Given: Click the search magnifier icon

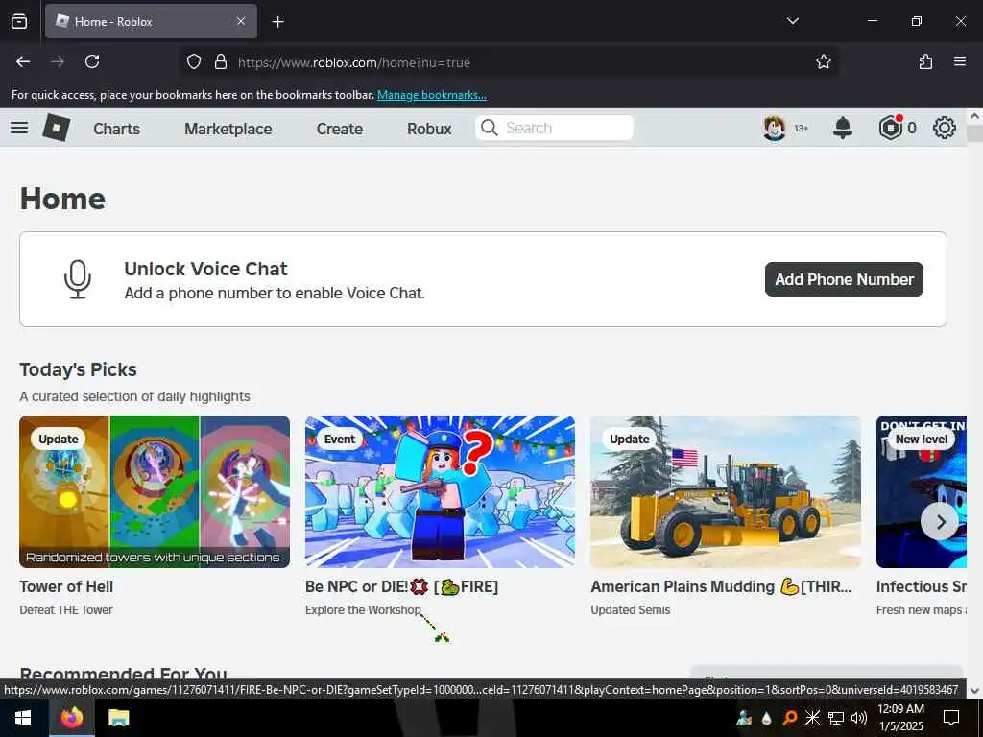Looking at the screenshot, I should (489, 128).
